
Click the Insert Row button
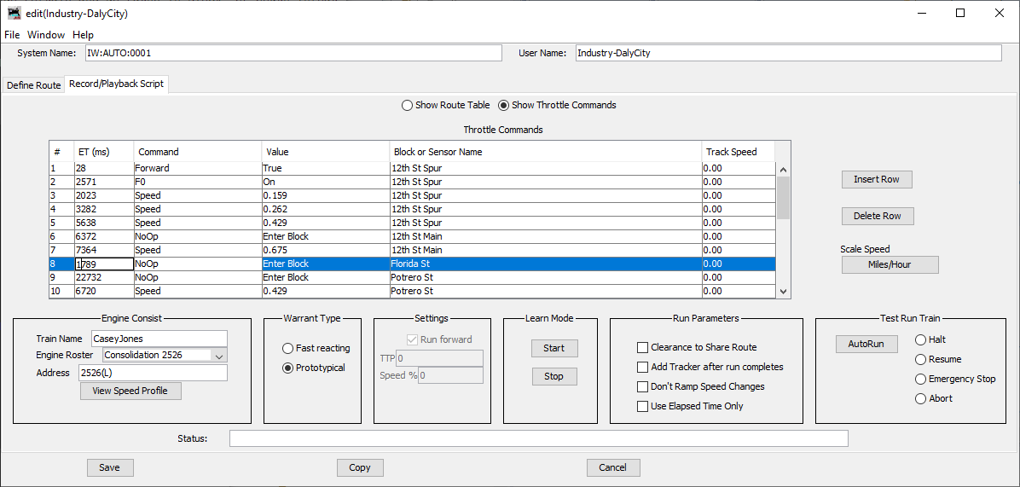coord(877,179)
